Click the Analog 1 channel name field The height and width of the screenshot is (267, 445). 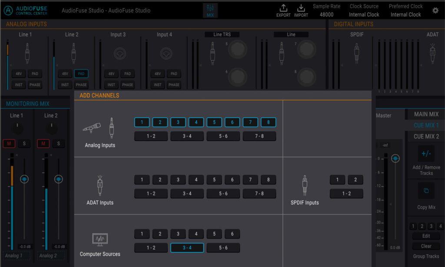pyautogui.click(x=17, y=256)
